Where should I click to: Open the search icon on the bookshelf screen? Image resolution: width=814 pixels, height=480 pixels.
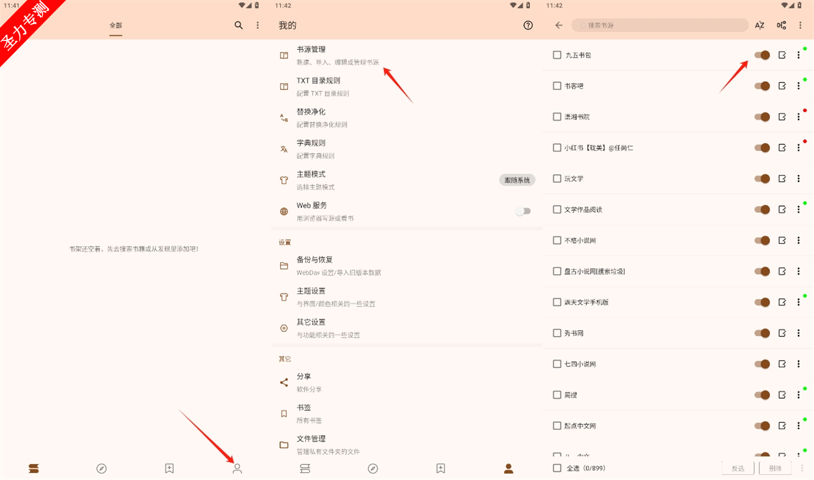(x=239, y=25)
